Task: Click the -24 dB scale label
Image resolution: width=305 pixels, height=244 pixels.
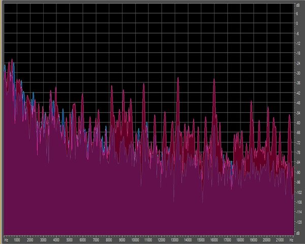Action: tap(298, 64)
